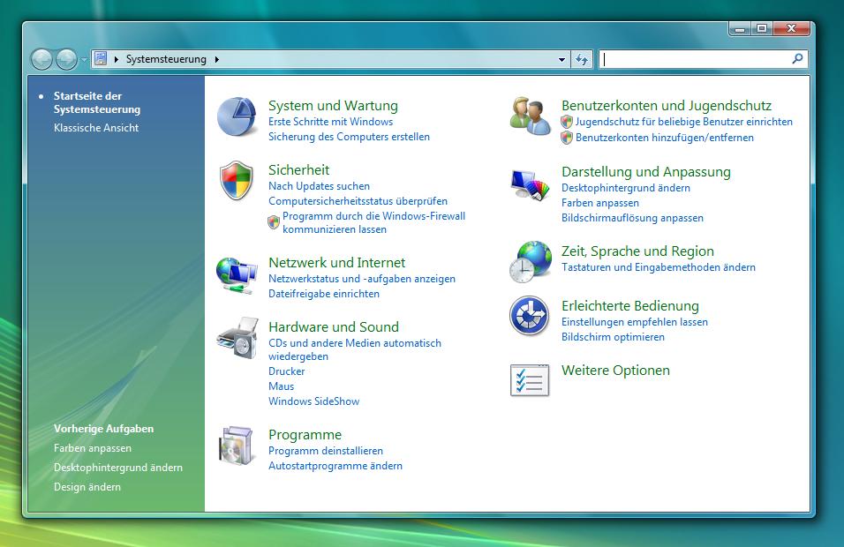Click Netzwerkstatus und -aufgaben anzeigen
This screenshot has height=547, width=844.
(x=362, y=279)
